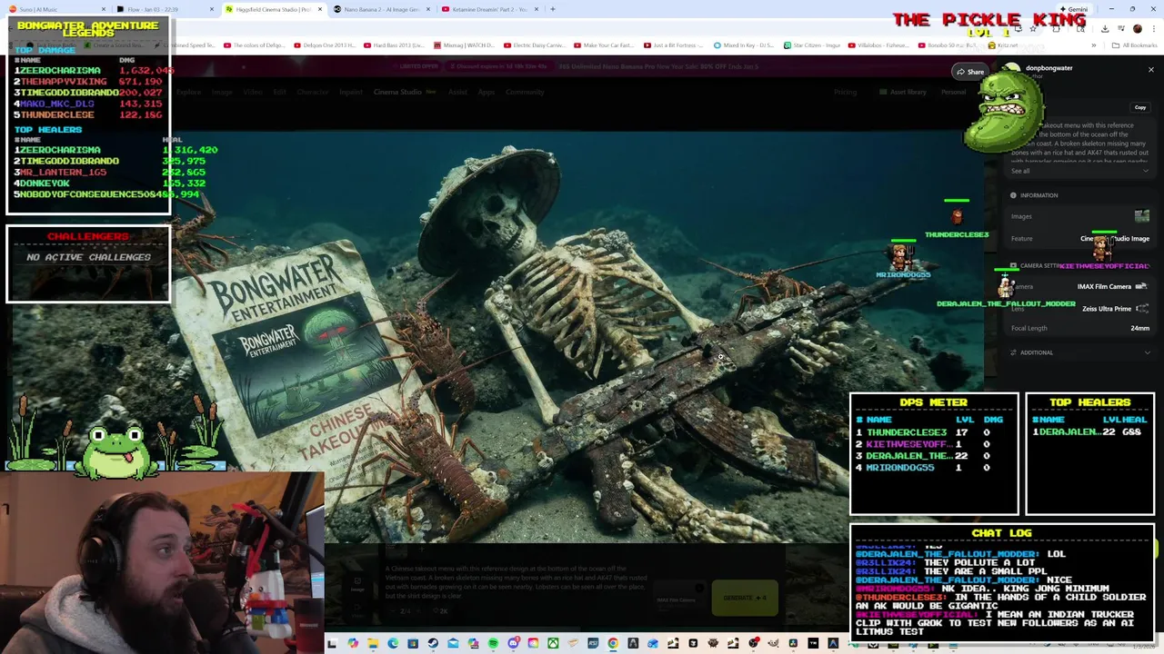Click the Cinema Studio Image feature value

click(1115, 239)
